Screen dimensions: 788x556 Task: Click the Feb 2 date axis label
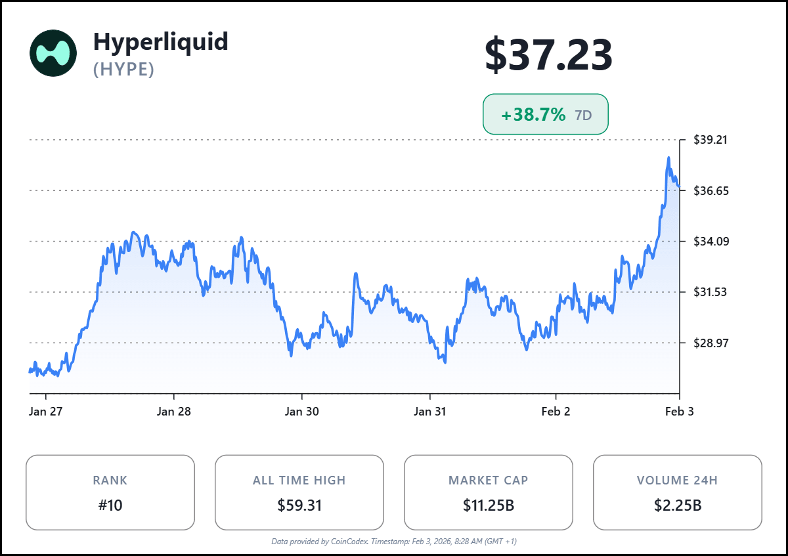point(556,412)
